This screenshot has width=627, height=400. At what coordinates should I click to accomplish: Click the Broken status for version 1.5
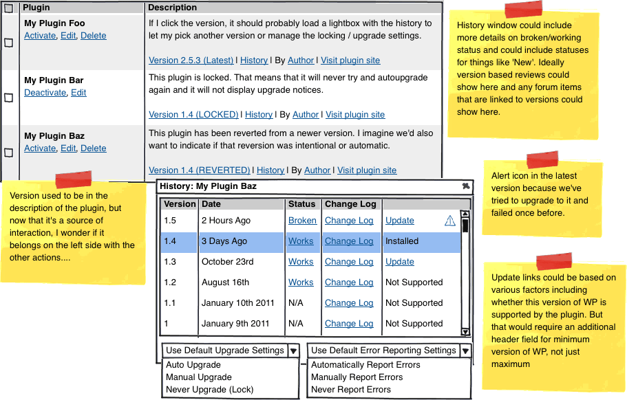point(302,221)
